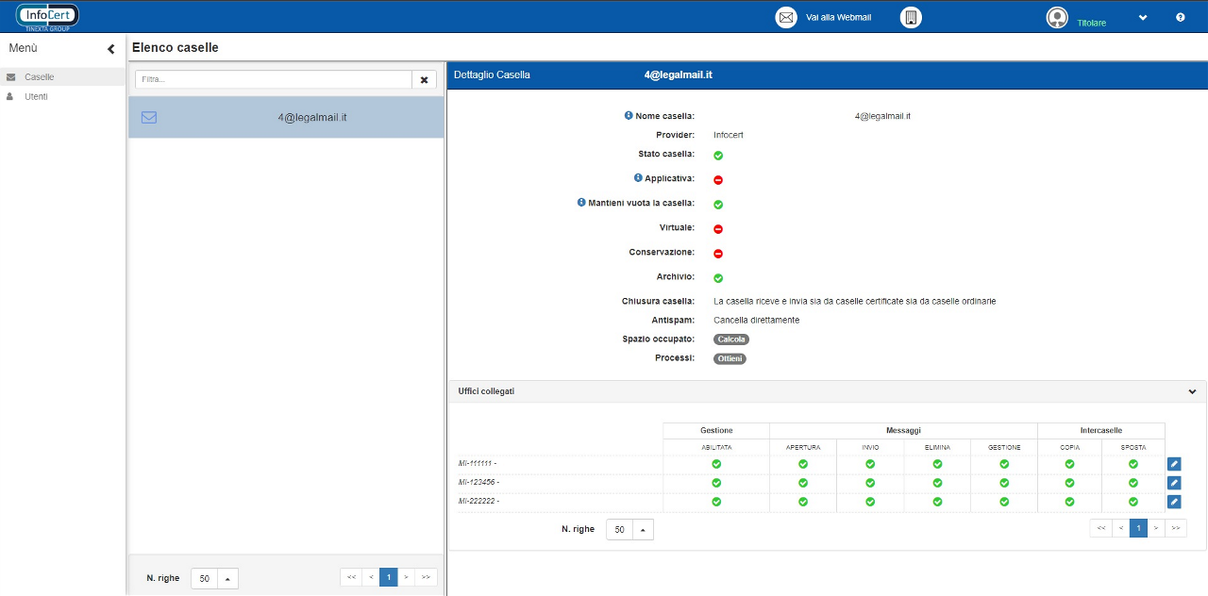
Task: Open Caselle in the side menu
Action: [40, 77]
